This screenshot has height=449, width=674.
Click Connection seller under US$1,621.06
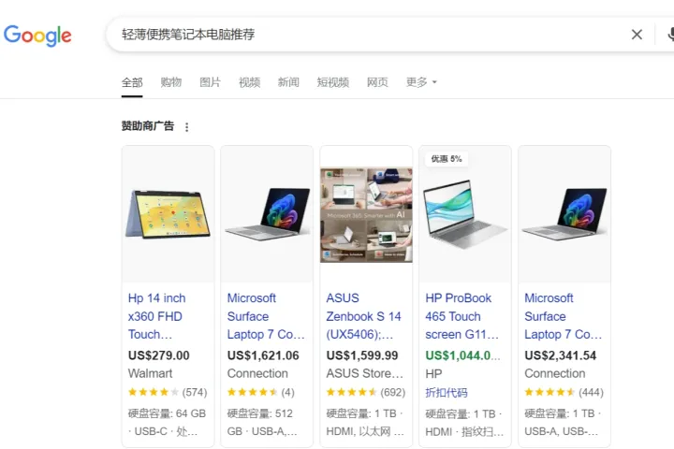[257, 373]
